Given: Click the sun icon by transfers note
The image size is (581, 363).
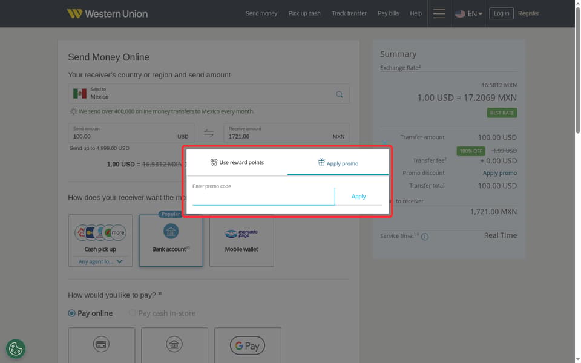Looking at the screenshot, I should pos(73,111).
